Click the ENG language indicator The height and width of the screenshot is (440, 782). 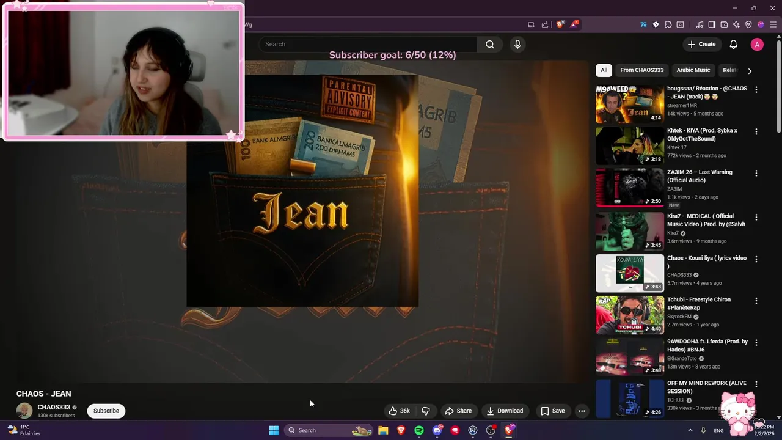tap(718, 430)
